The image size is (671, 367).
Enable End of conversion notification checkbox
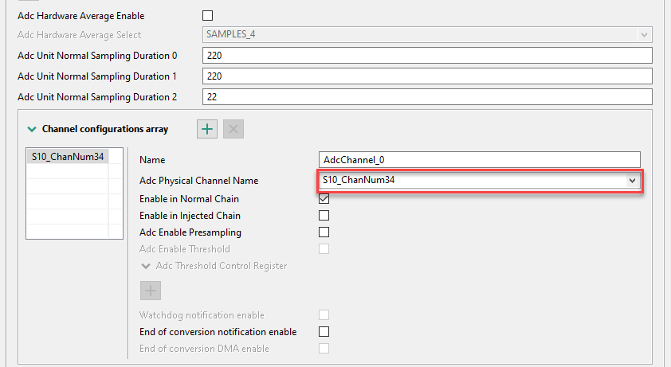[x=324, y=331]
